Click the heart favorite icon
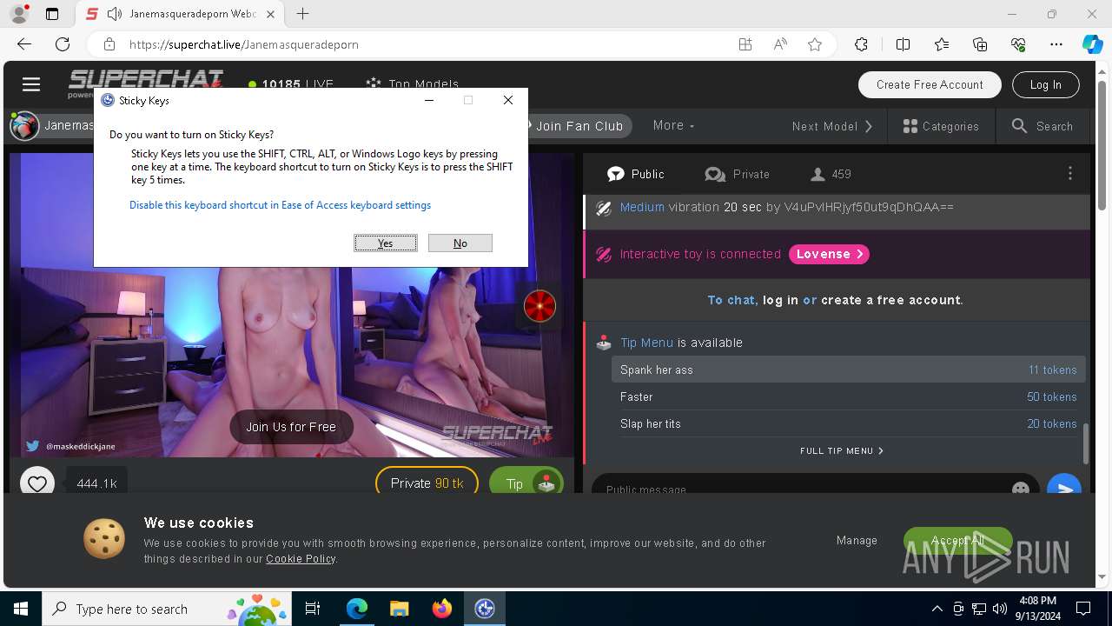This screenshot has width=1112, height=626. [37, 483]
